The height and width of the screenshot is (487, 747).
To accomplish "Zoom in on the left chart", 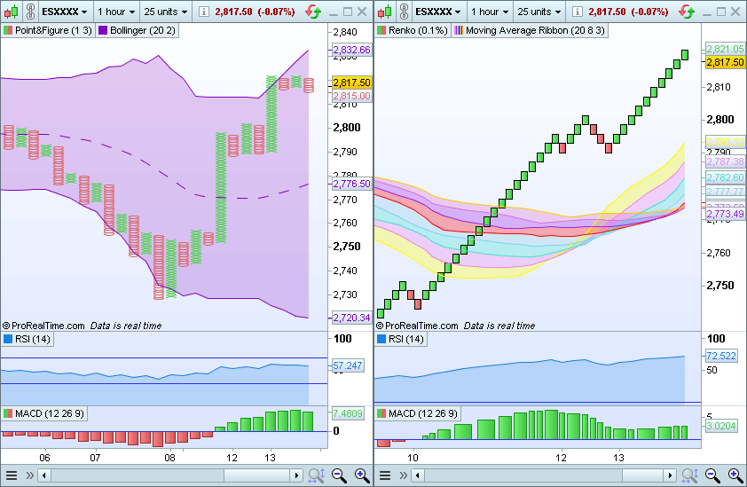I will pyautogui.click(x=362, y=475).
